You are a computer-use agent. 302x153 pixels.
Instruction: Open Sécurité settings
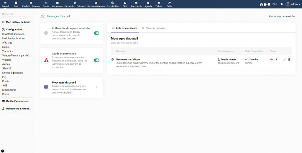tap(6, 69)
